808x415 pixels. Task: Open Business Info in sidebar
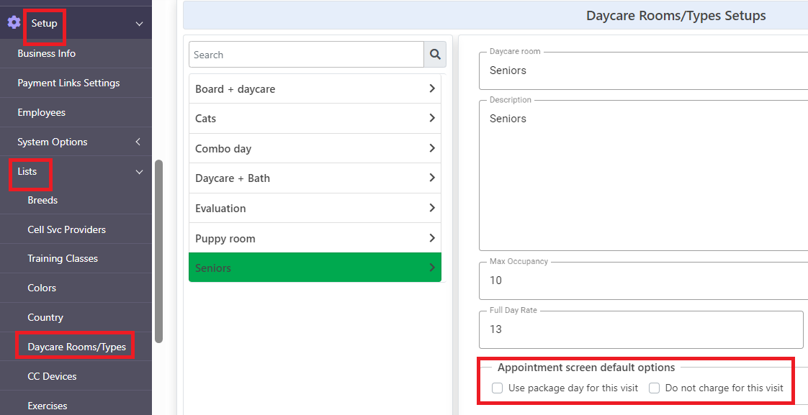46,53
